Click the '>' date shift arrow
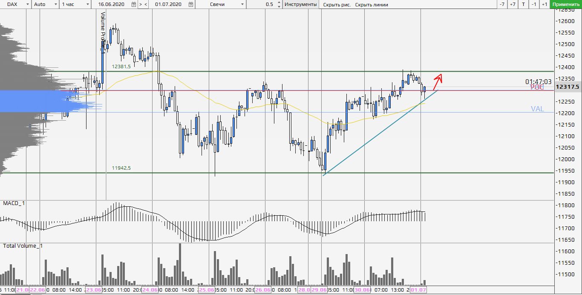This screenshot has height=295, width=582. [141, 4]
